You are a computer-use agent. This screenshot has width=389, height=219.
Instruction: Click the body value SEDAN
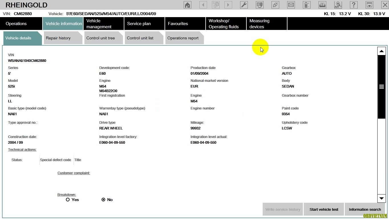288,86
